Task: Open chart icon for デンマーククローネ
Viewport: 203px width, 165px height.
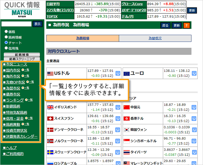Action: point(117,130)
